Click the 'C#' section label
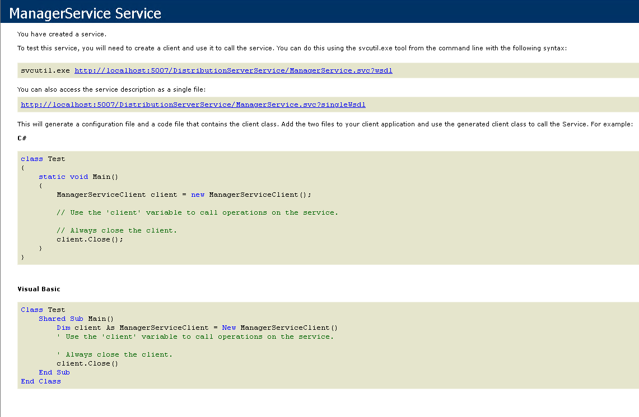This screenshot has height=417, width=639. pyautogui.click(x=22, y=138)
